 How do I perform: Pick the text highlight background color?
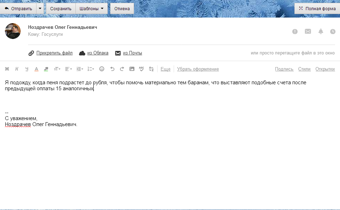click(x=46, y=69)
